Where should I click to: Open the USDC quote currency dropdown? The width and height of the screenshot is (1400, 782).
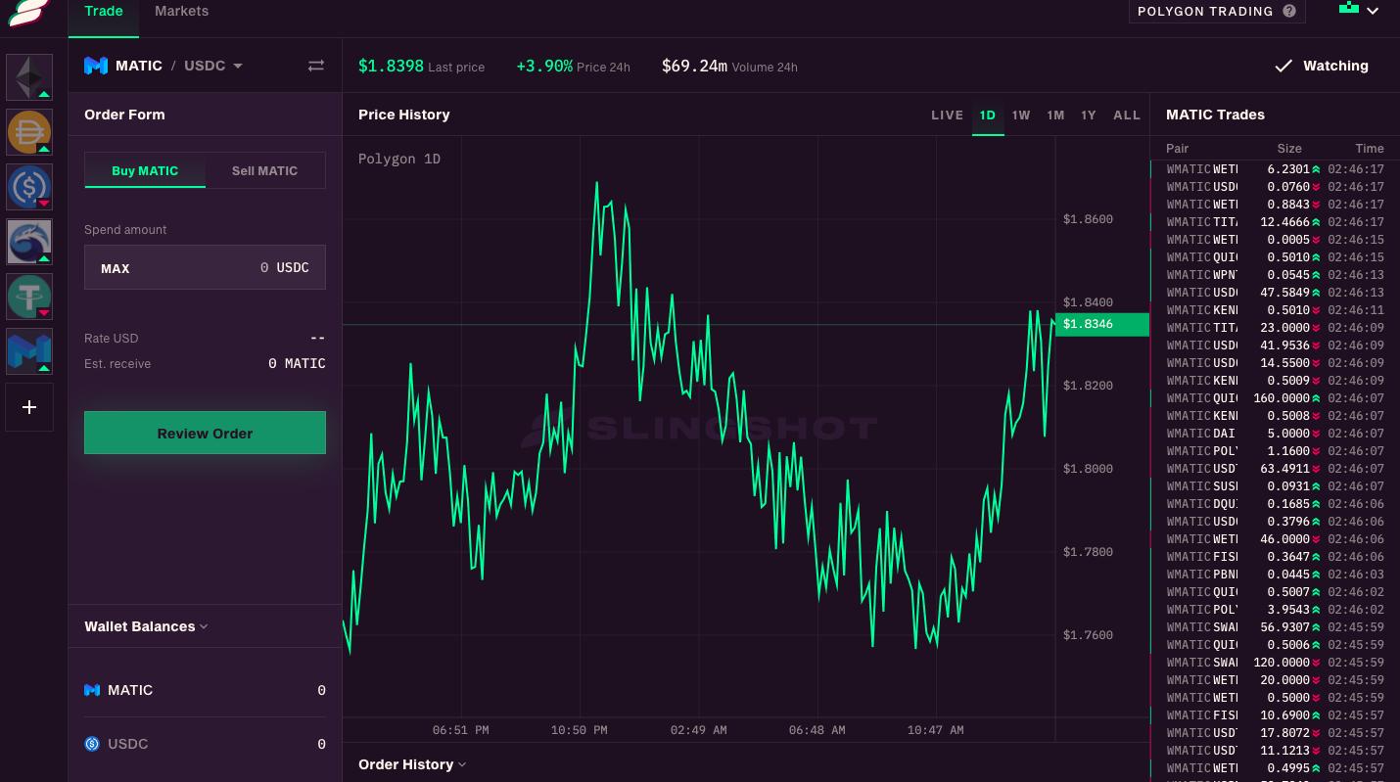click(213, 66)
